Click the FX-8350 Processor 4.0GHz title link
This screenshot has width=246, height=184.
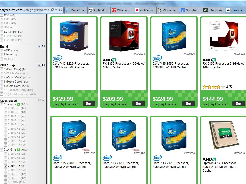click(x=124, y=66)
